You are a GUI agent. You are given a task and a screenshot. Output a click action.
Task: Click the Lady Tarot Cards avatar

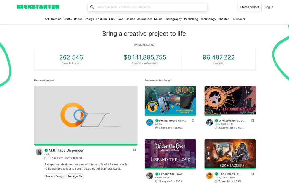pos(209,122)
